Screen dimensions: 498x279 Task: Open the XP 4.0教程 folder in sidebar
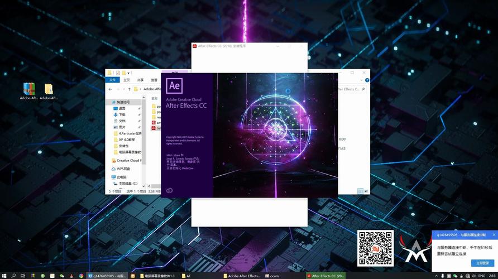[124, 139]
